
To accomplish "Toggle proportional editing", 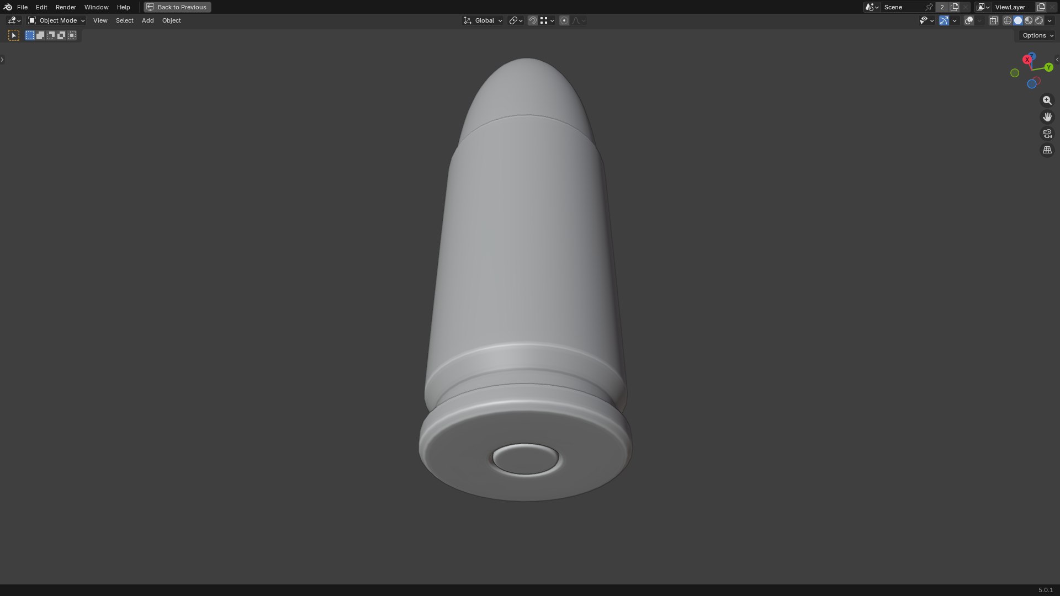I will click(x=564, y=20).
